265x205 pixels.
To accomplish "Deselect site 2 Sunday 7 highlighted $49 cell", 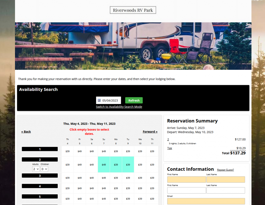I will click(104, 165).
